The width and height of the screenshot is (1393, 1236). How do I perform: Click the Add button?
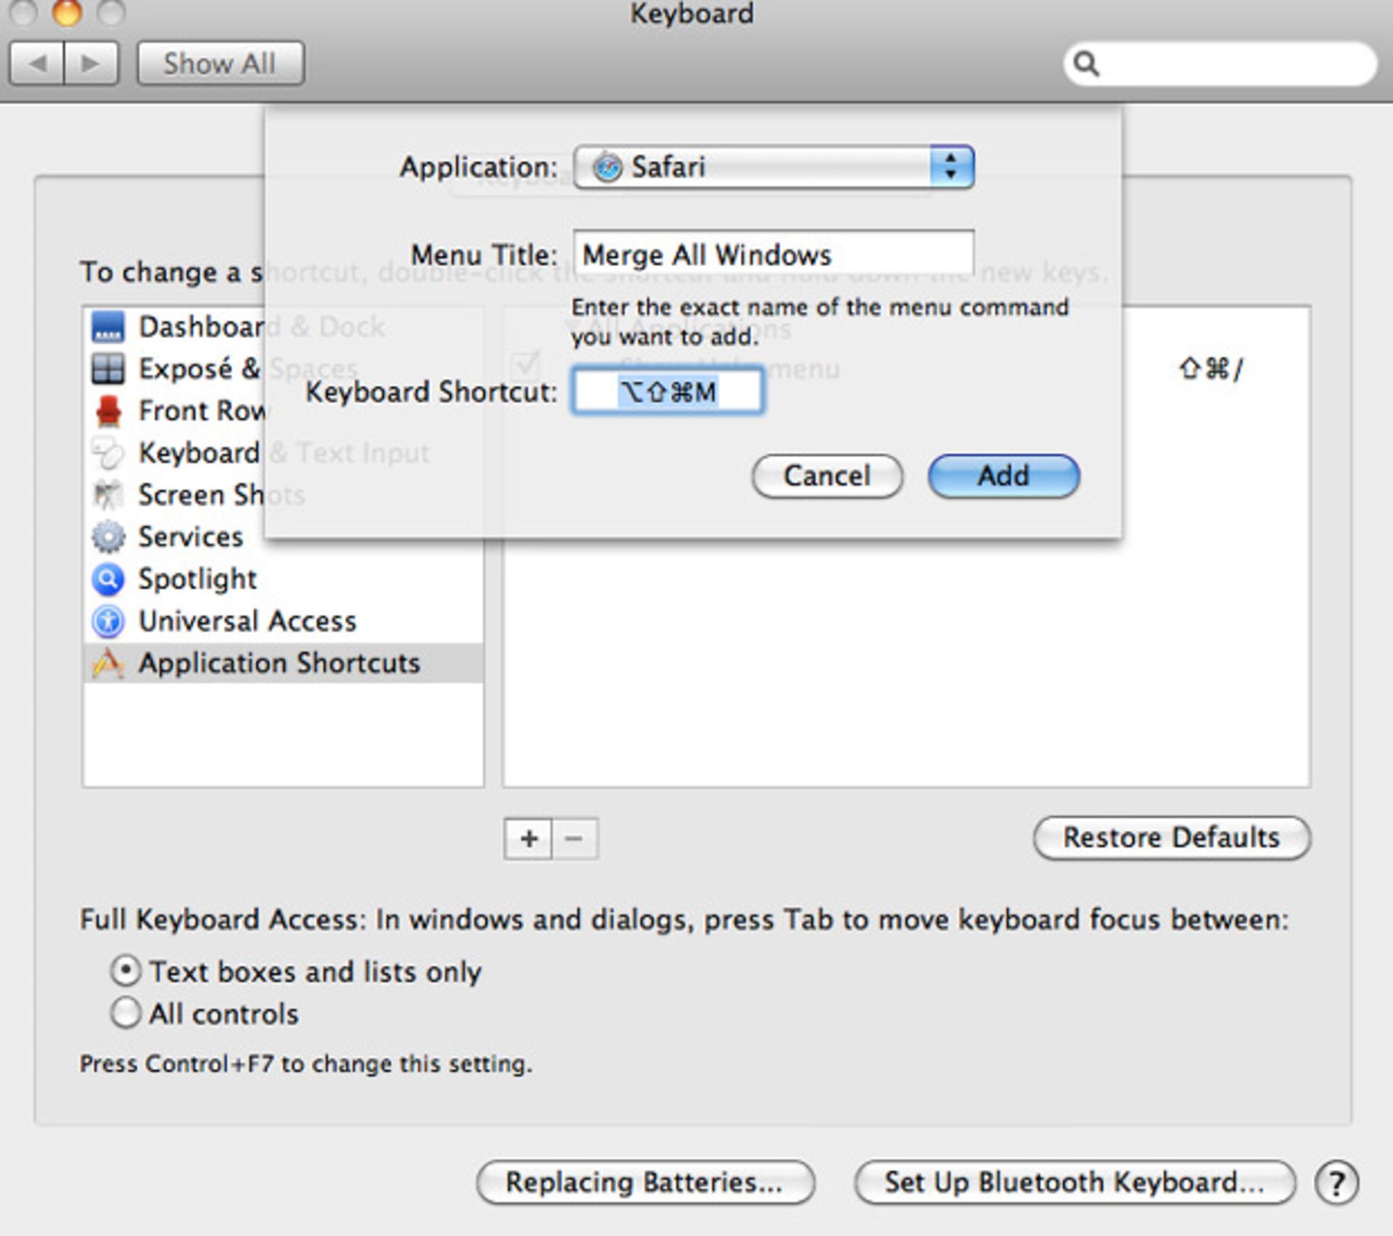point(1004,476)
